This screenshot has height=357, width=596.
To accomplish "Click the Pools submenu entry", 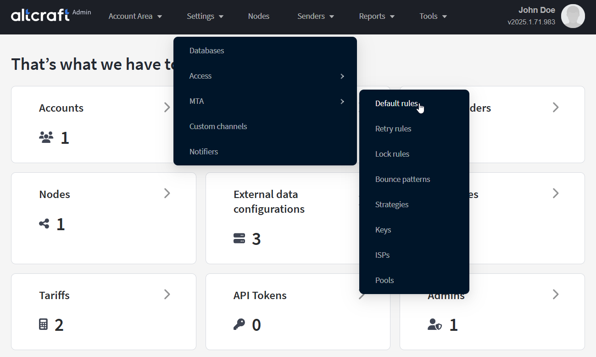I will point(384,280).
